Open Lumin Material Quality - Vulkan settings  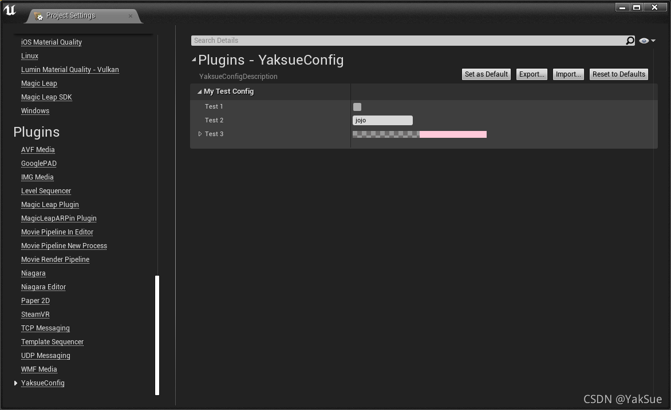tap(70, 70)
